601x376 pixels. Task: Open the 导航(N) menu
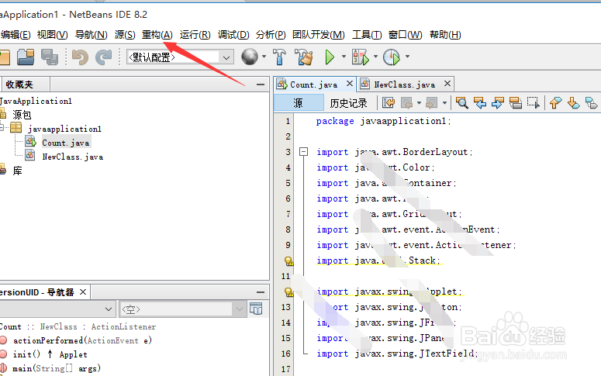click(x=91, y=35)
